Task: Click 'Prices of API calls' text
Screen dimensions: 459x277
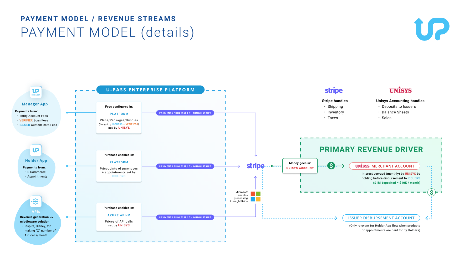Action: [x=119, y=221]
